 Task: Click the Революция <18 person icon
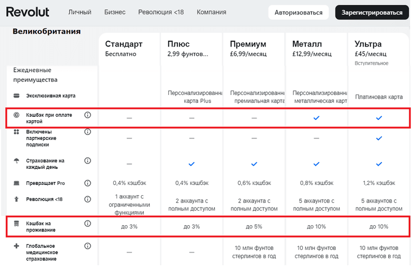(17, 199)
